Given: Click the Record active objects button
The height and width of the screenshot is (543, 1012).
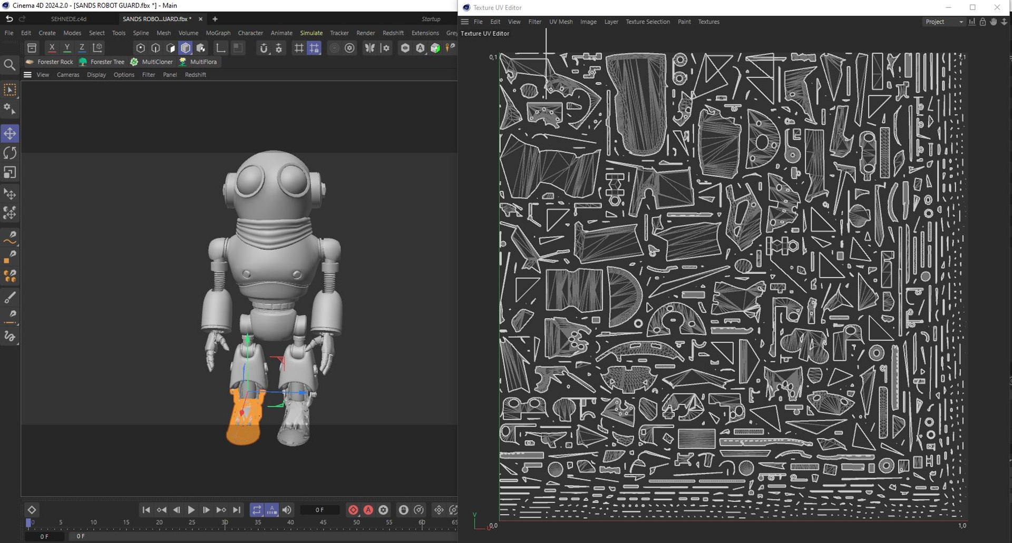Looking at the screenshot, I should (x=353, y=510).
